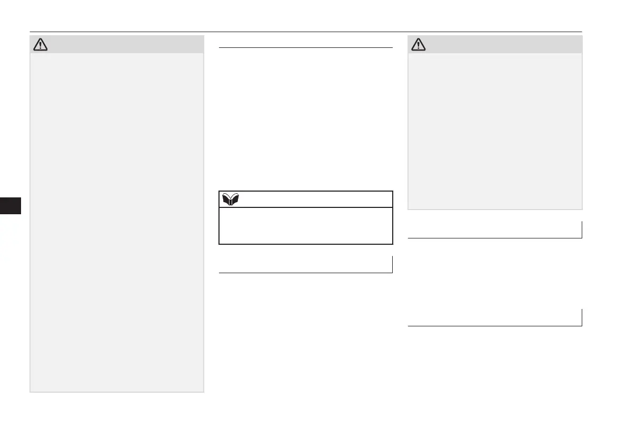
Task: Click the heading line under the right warning box
Action: pyautogui.click(x=495, y=238)
